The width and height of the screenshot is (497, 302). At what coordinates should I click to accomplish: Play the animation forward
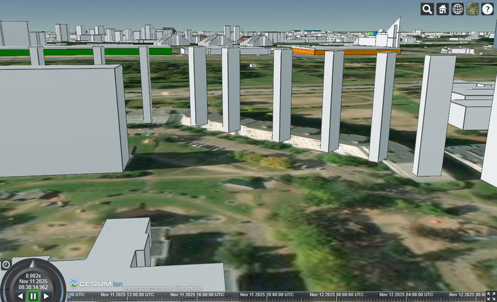click(x=47, y=296)
